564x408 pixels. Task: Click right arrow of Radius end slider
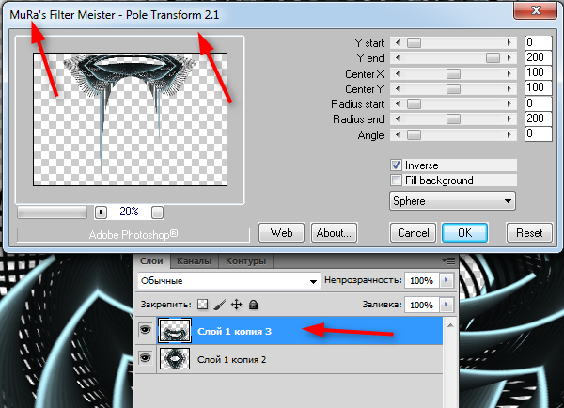pos(509,119)
